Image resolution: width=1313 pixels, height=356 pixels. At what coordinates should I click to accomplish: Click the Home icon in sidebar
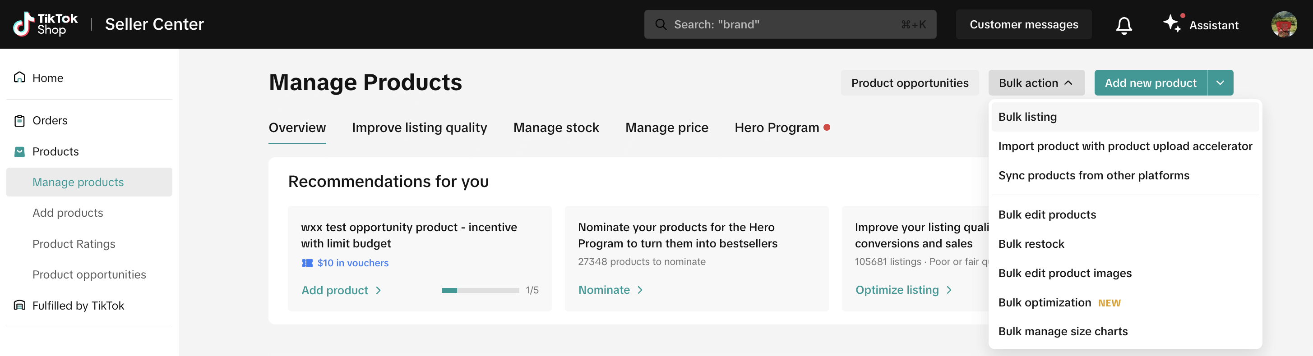pos(19,78)
